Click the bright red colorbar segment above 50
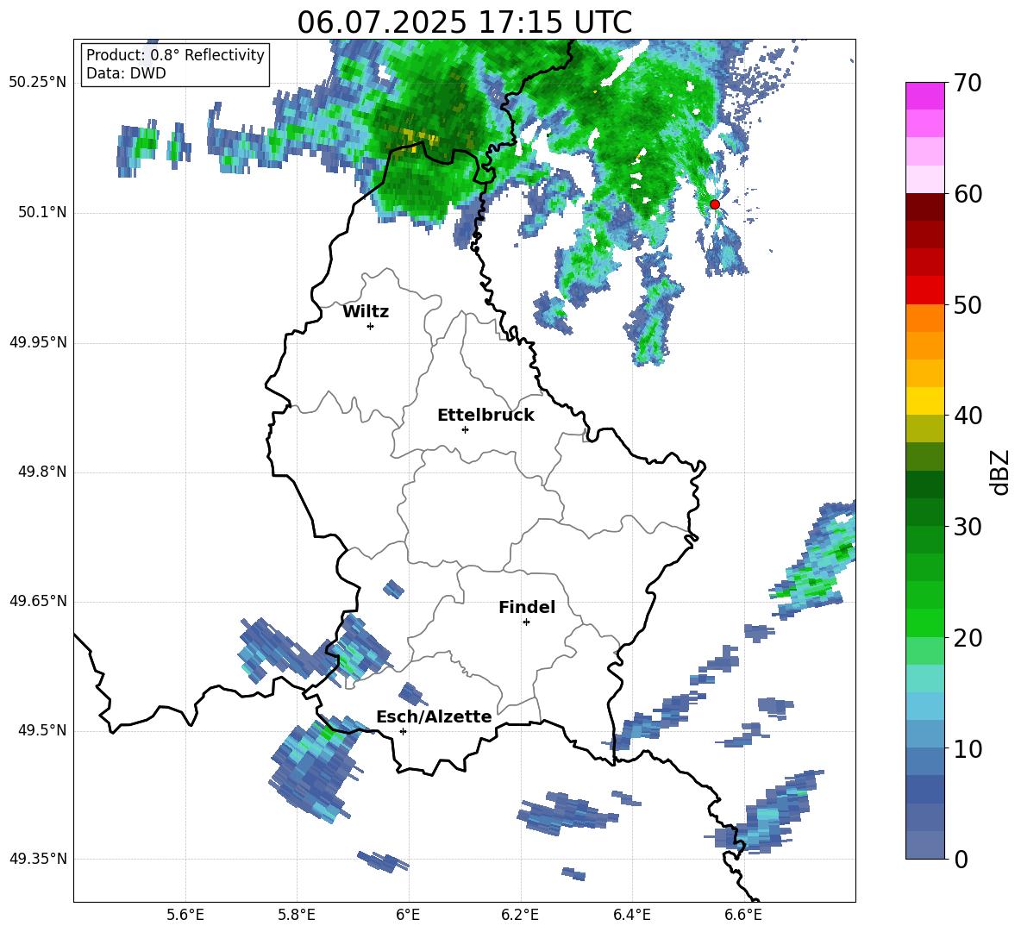1021x932 pixels. [x=924, y=291]
